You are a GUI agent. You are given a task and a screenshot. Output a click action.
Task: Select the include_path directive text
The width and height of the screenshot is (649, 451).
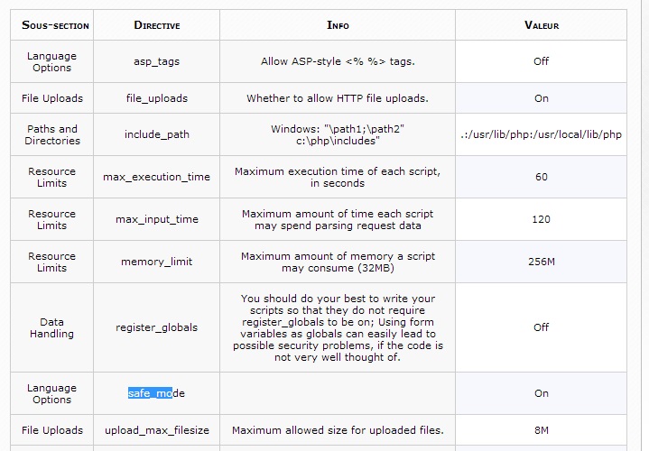(157, 134)
